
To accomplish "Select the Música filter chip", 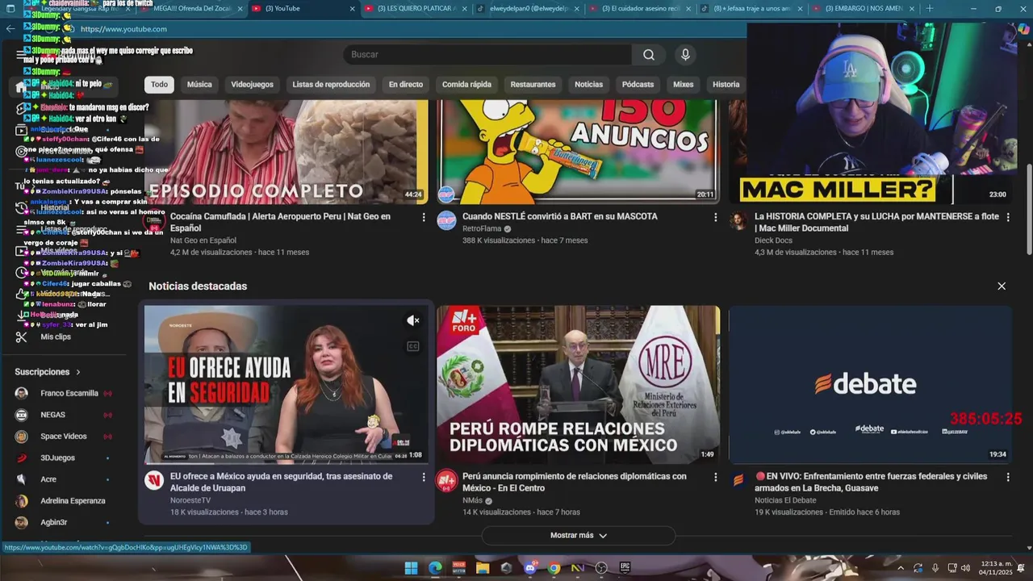I will coord(199,85).
